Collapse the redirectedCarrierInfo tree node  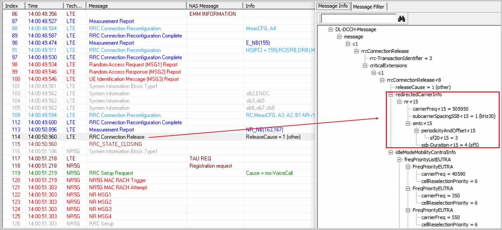click(391, 94)
